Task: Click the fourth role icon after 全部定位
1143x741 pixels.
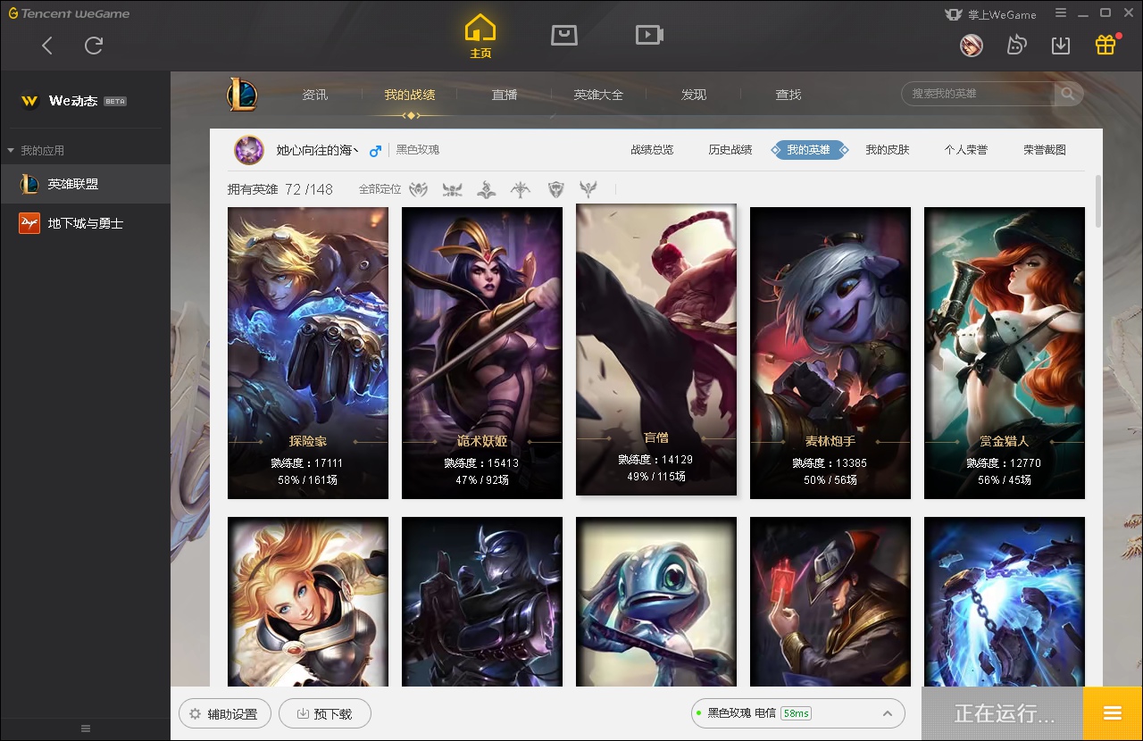Action: (x=521, y=189)
